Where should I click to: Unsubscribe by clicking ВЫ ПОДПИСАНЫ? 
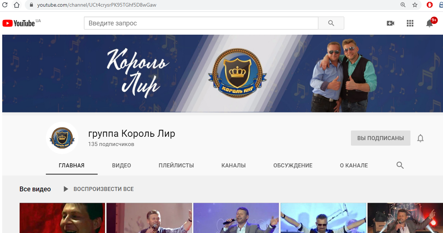pyautogui.click(x=381, y=138)
